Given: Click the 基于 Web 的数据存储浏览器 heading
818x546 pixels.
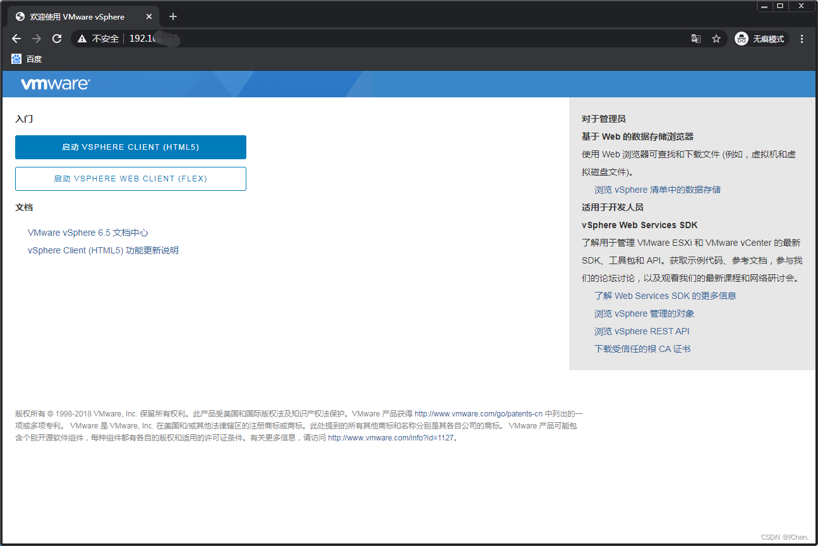Looking at the screenshot, I should [x=637, y=136].
